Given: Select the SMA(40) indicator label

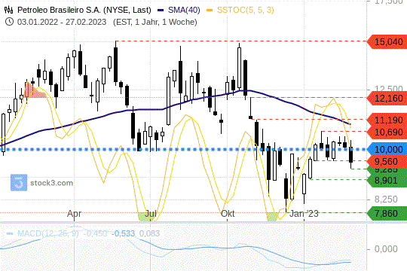Looking at the screenshot, I should point(184,10).
